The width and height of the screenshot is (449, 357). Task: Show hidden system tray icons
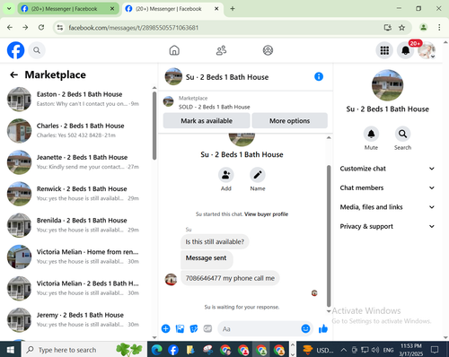click(x=344, y=350)
